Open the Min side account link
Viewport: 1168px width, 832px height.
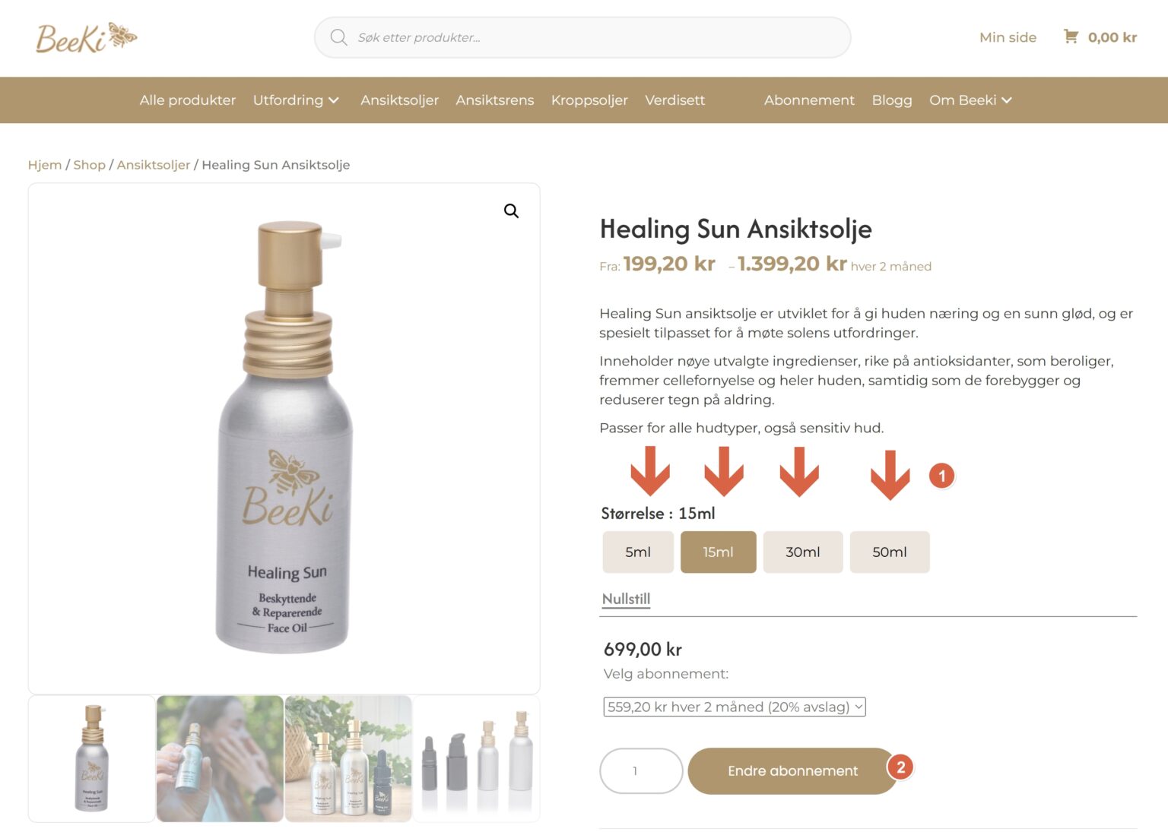(x=1008, y=37)
